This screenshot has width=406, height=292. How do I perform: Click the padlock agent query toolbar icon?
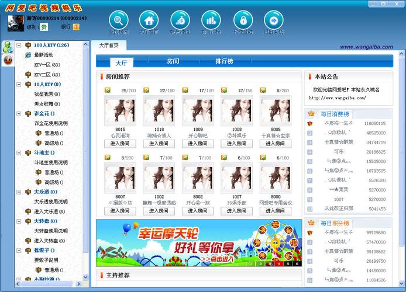click(x=243, y=21)
